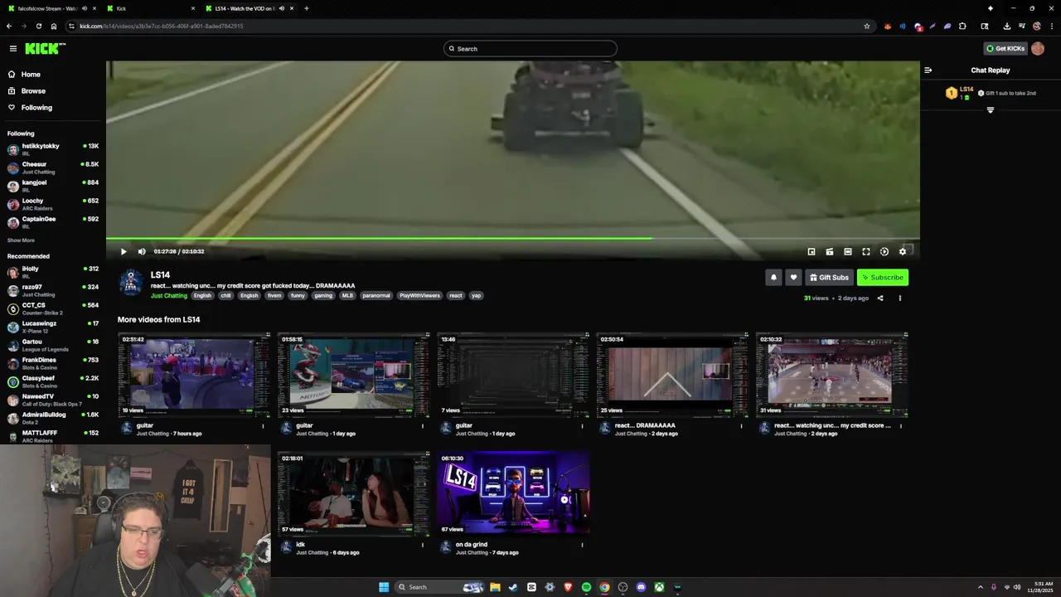Open the 13:46 guitar video thumbnail
This screenshot has width=1061, height=597.
513,374
